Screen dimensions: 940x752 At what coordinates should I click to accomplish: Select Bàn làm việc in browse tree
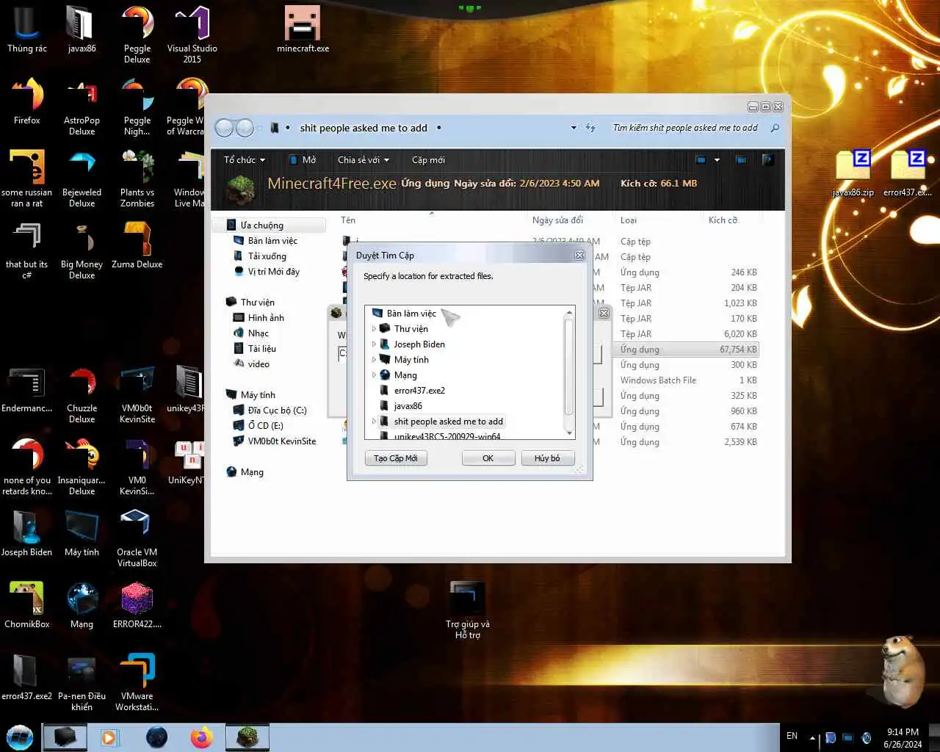click(x=411, y=314)
